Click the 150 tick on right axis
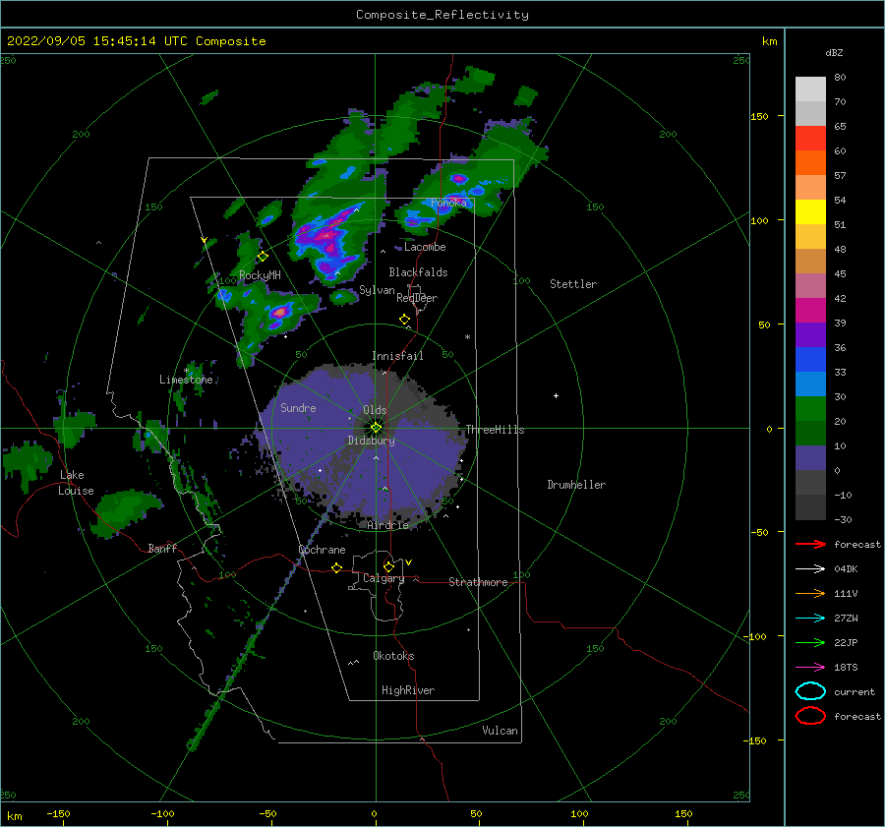 [760, 116]
